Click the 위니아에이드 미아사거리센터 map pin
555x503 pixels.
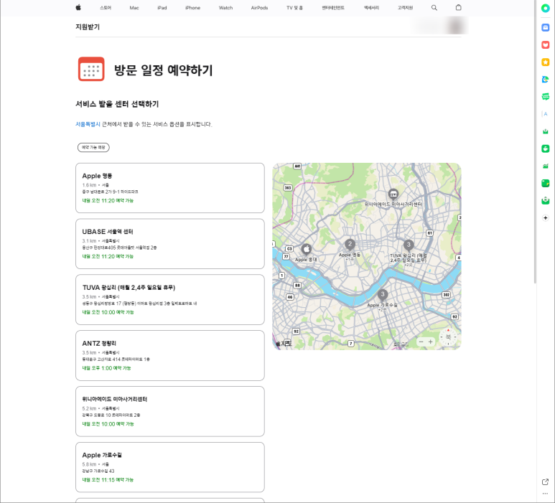pos(393,194)
